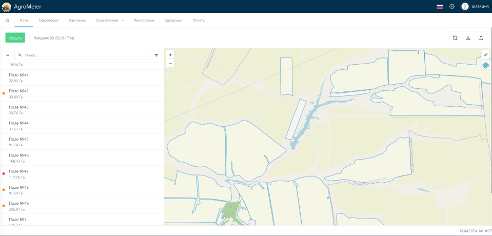Expand the map to fullscreen
This screenshot has height=236, width=492.
pos(485,54)
